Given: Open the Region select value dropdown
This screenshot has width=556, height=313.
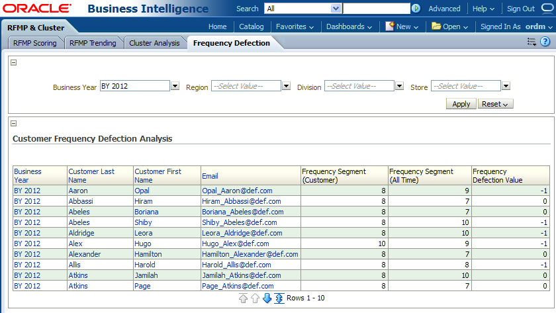Looking at the screenshot, I should pos(286,86).
